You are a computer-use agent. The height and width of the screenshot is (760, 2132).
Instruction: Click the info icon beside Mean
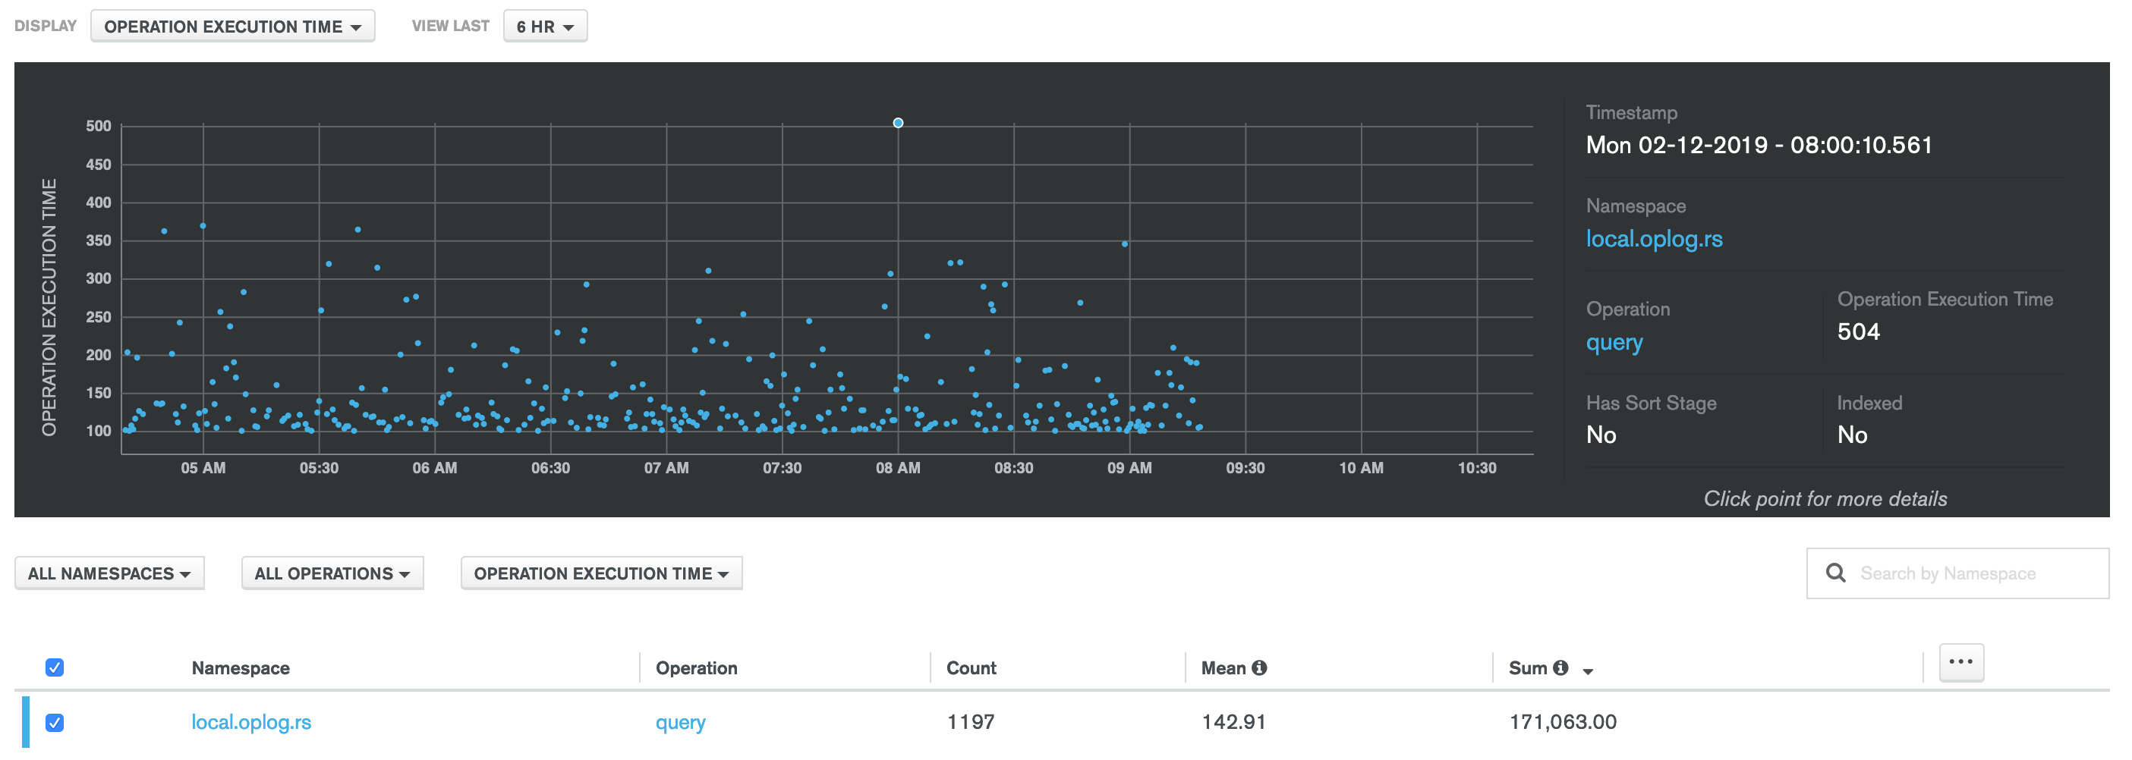[1259, 667]
